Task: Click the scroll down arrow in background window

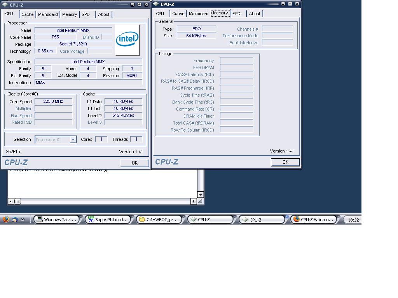Action: point(201,195)
